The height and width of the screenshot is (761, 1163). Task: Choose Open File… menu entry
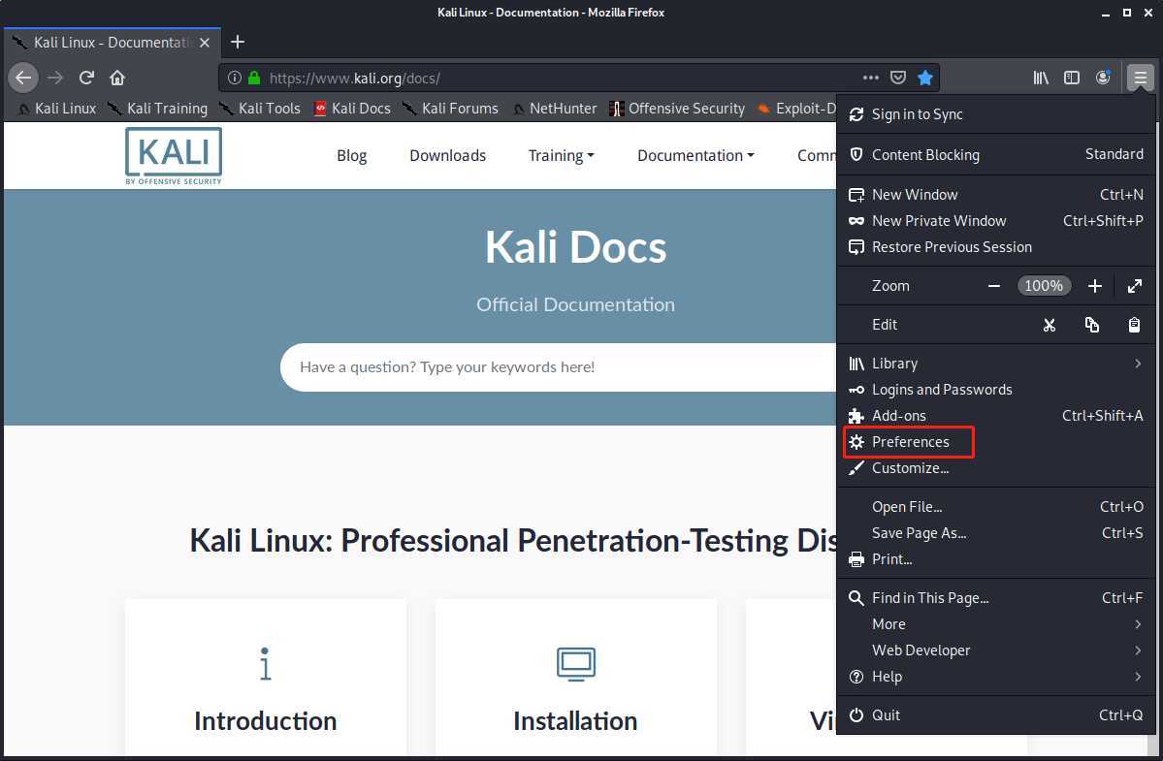coord(995,507)
